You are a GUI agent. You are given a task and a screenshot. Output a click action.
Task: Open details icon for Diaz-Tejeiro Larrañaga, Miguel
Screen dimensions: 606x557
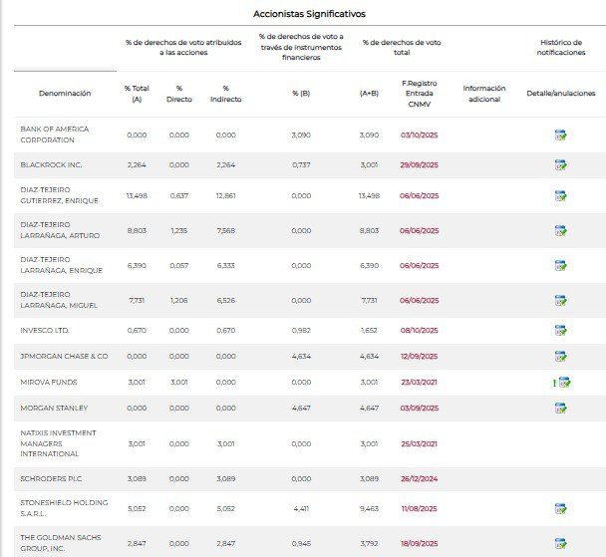pyautogui.click(x=561, y=300)
